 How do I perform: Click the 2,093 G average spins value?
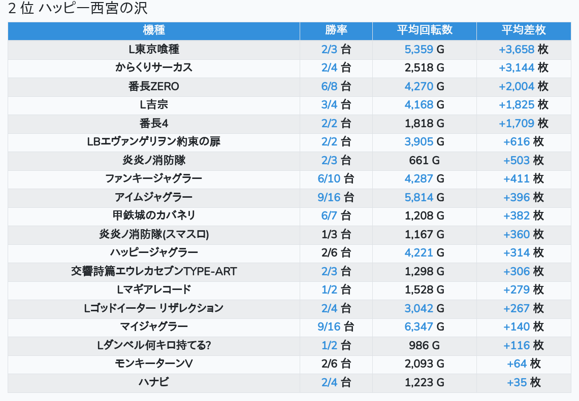point(424,364)
